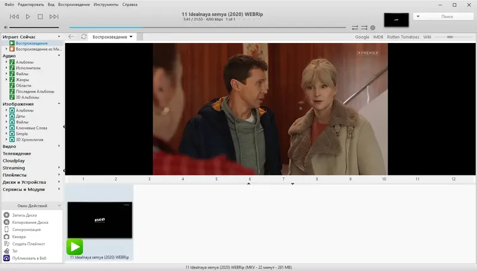Click the previous track button
Viewport: 477px width, 271px height.
14,17
